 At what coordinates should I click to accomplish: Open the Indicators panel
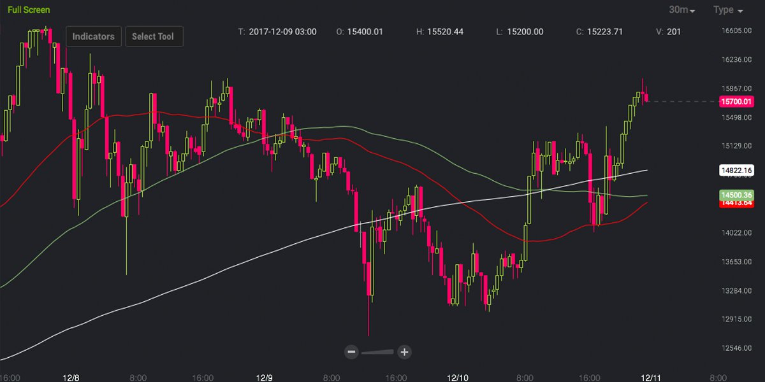pos(93,36)
